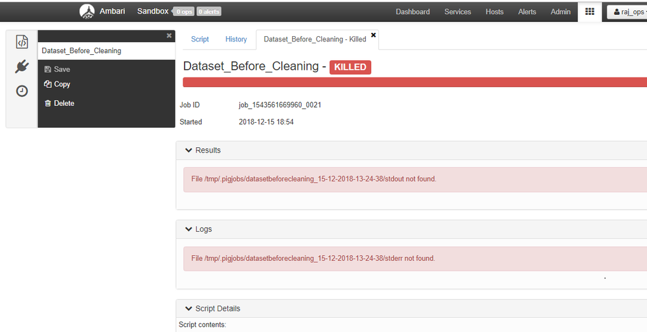Open the UDF plug icon in sidebar
Viewport: 647px width, 332px height.
coord(22,67)
